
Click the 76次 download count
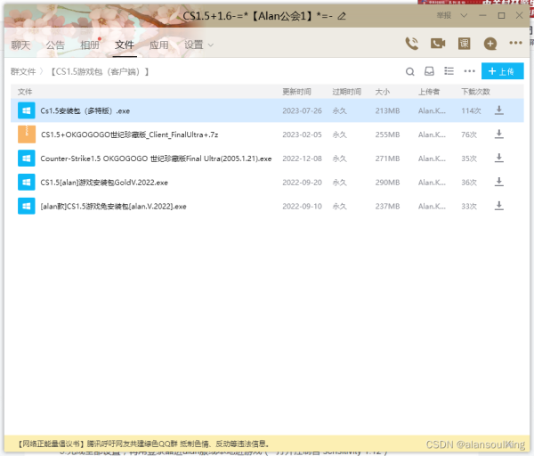click(x=469, y=134)
